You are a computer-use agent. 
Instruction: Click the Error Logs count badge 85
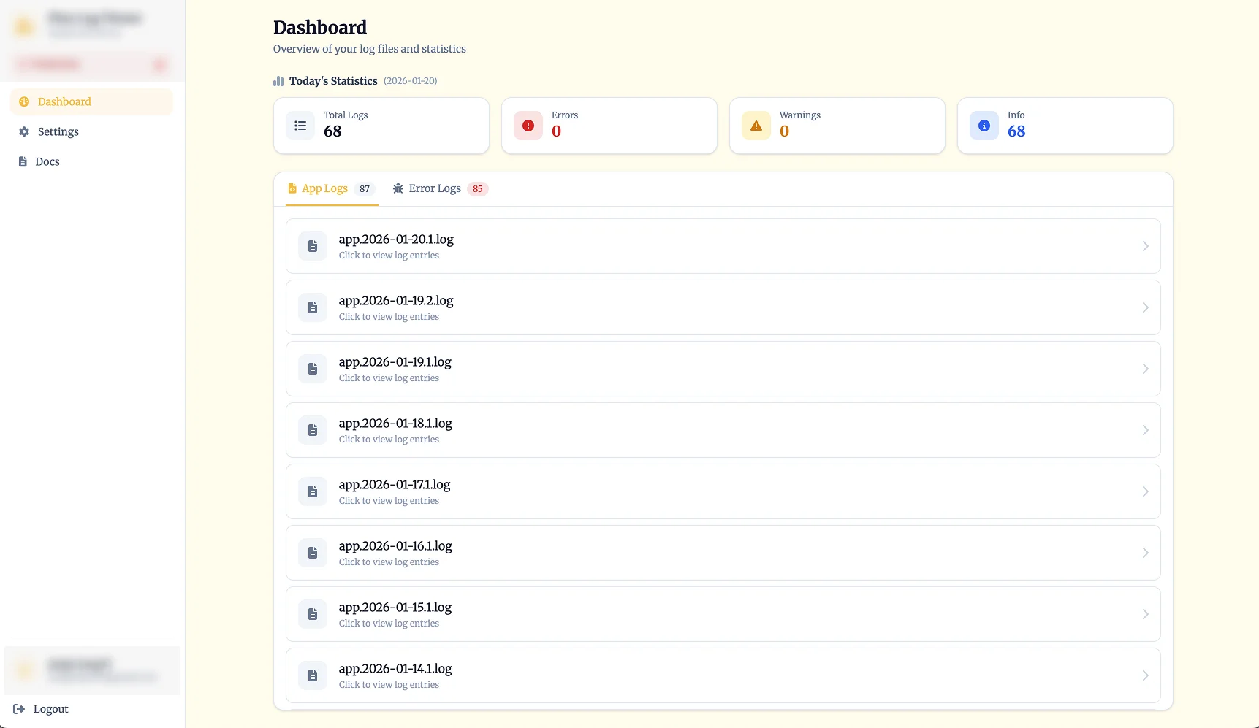point(478,189)
